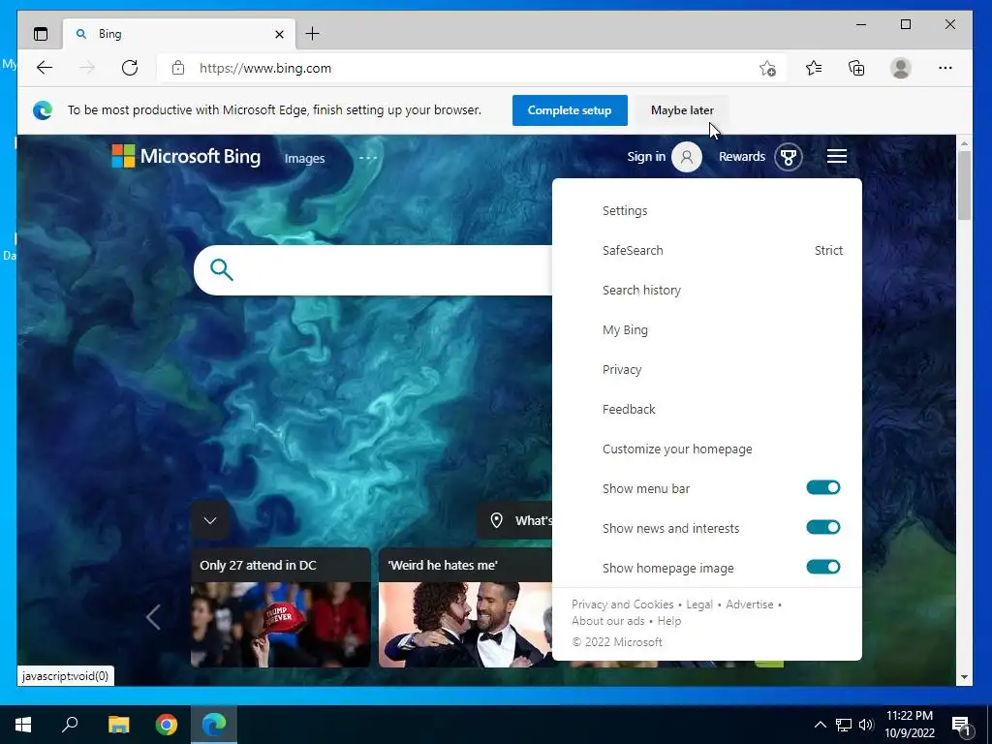Screen dimensions: 992x744
Task: Open the tab actions menu icon
Action: click(x=41, y=34)
